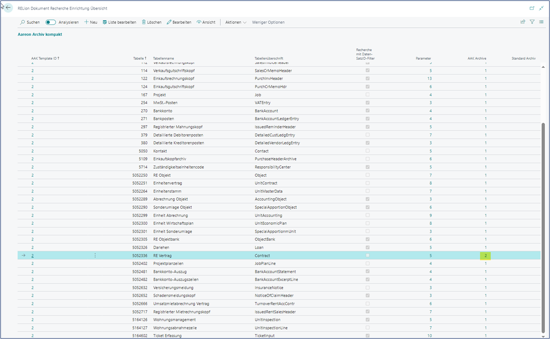Open the filter pane funnel icon
550x339 pixels.
point(532,22)
